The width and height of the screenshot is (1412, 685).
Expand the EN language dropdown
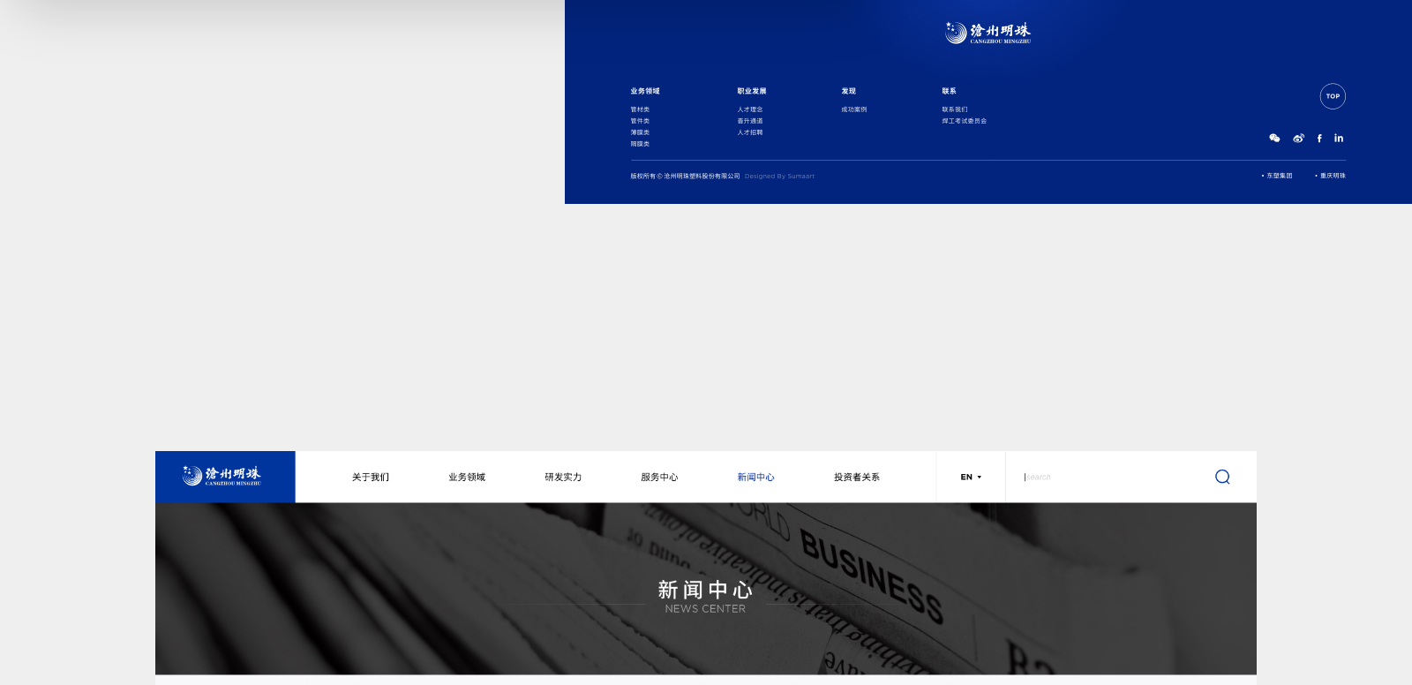(x=971, y=477)
